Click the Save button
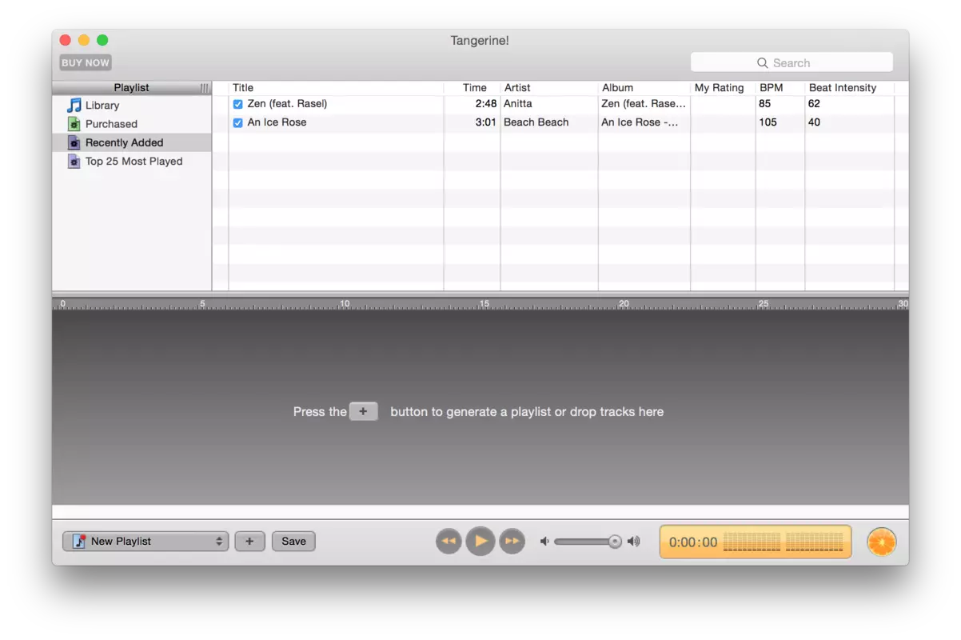Image resolution: width=961 pixels, height=640 pixels. [293, 542]
